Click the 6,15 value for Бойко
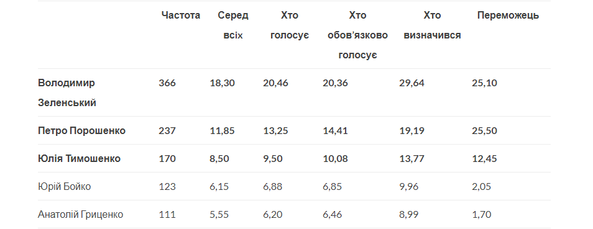 (219, 186)
